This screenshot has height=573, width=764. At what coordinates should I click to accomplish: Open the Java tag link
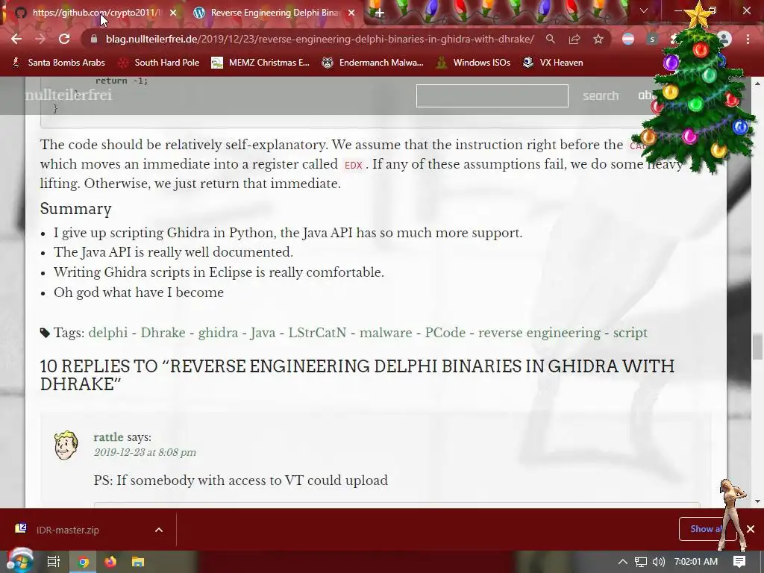(x=263, y=333)
